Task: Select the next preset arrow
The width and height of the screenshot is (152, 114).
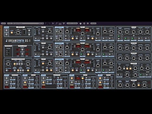Action: (x=42, y=23)
